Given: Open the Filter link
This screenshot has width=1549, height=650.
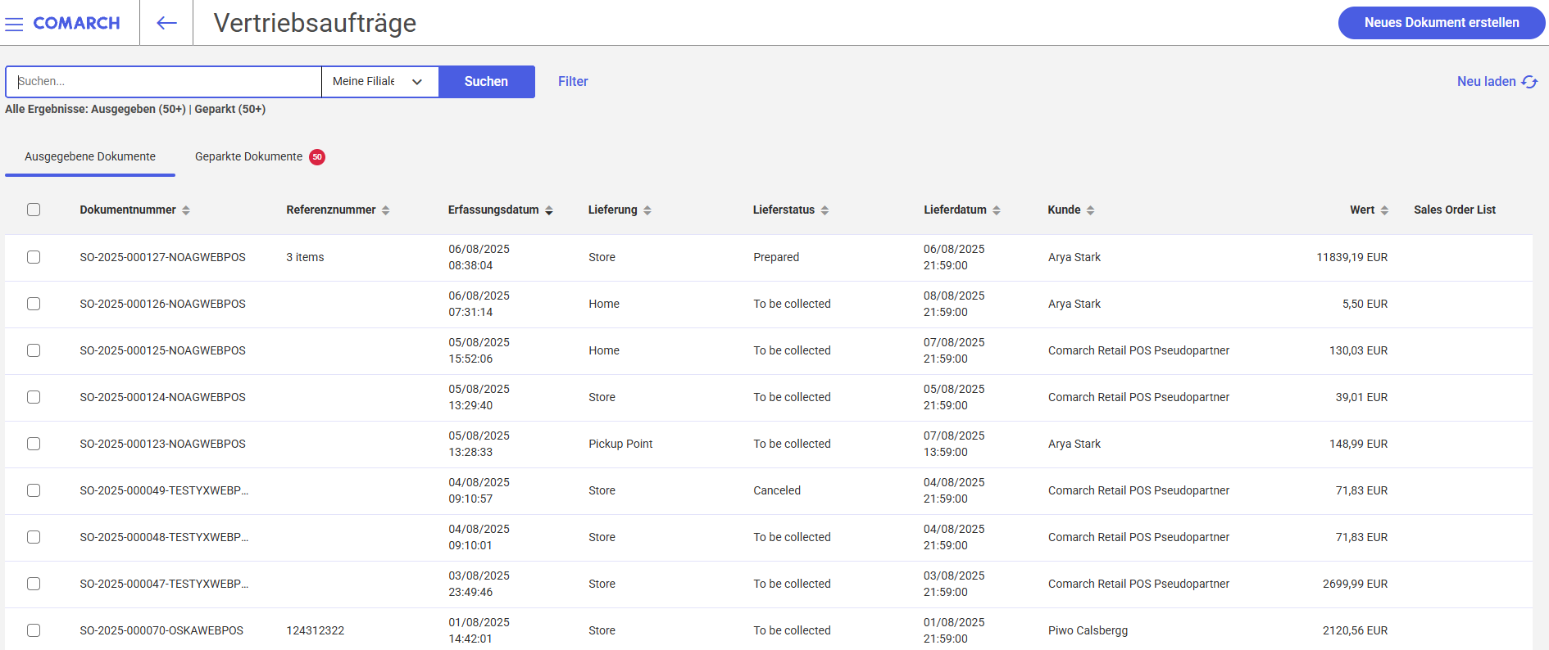Looking at the screenshot, I should pyautogui.click(x=573, y=82).
